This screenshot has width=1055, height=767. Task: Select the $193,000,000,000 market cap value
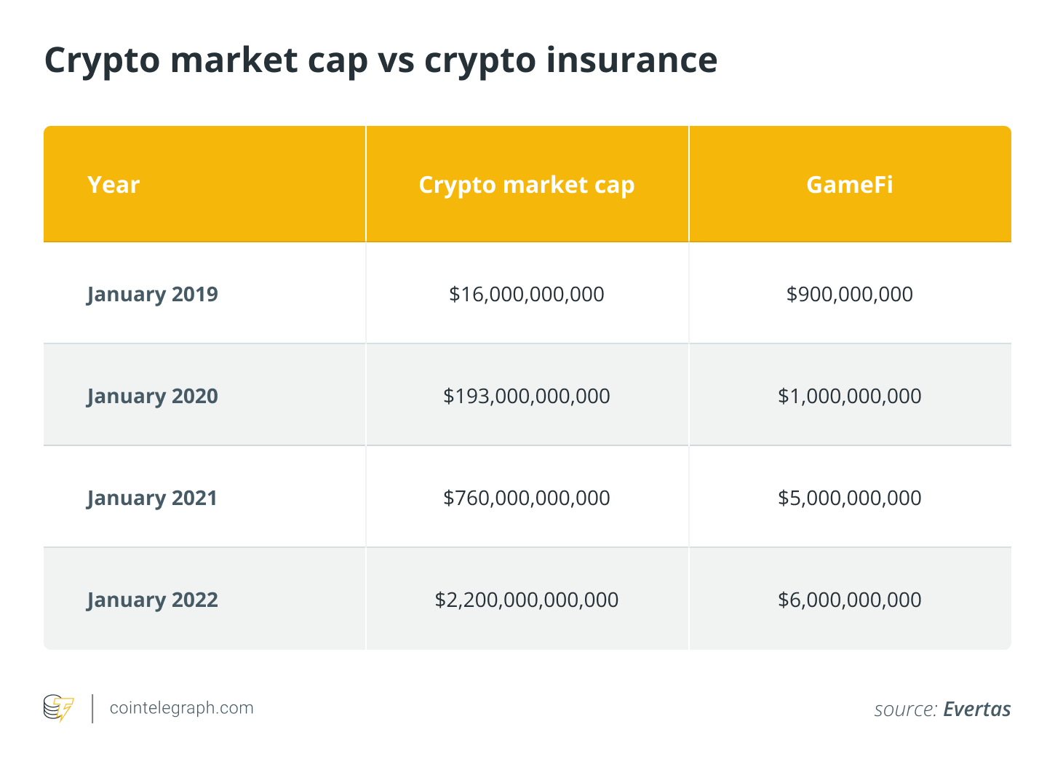tap(527, 396)
